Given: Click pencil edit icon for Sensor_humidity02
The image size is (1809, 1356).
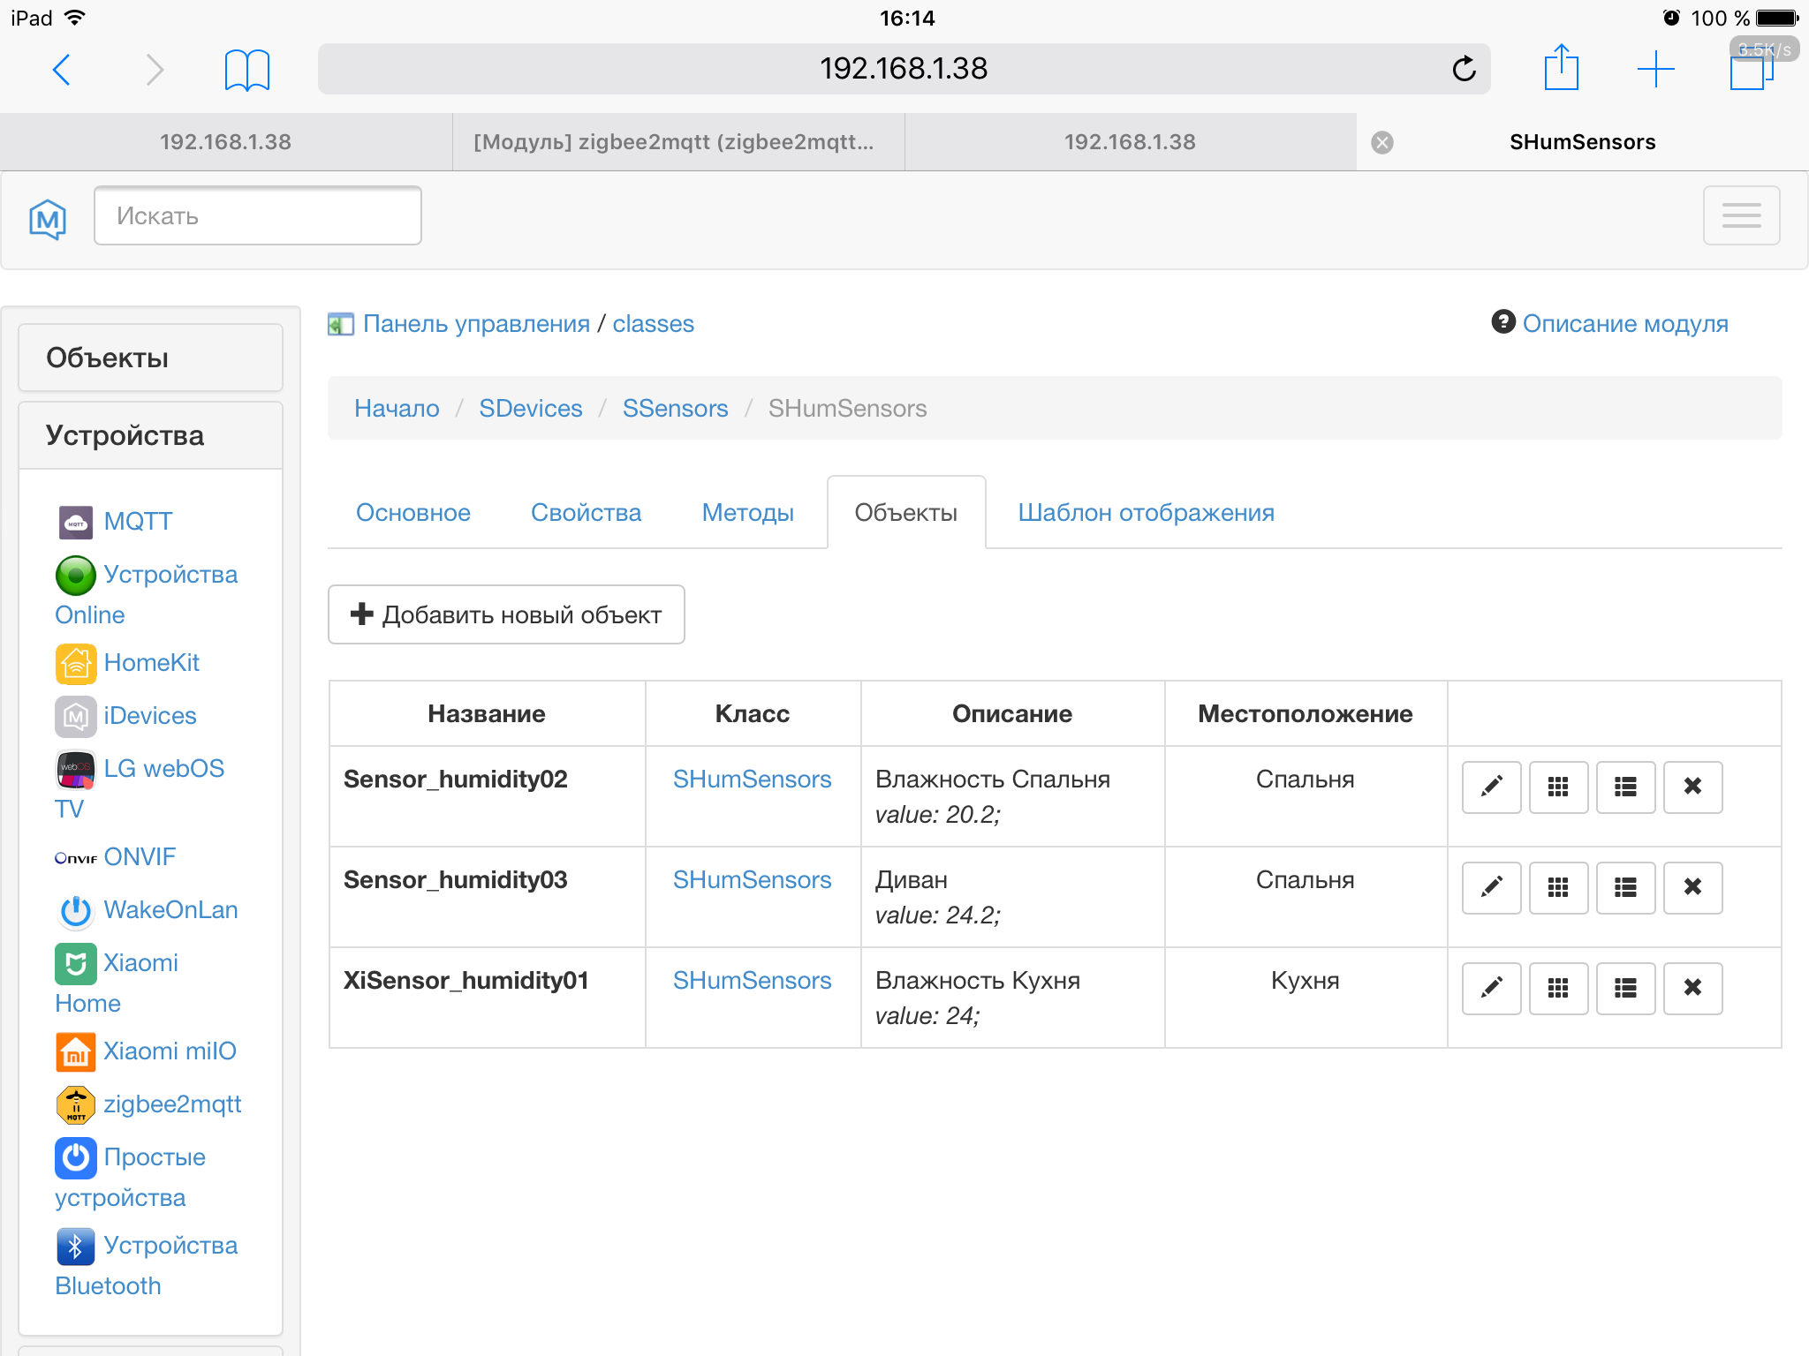Looking at the screenshot, I should (x=1491, y=787).
